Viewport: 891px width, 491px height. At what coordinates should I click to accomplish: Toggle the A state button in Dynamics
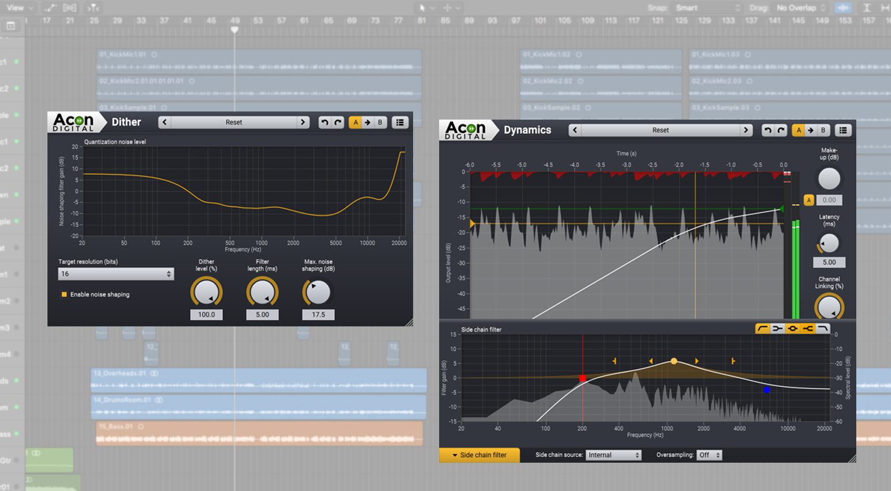(x=798, y=130)
